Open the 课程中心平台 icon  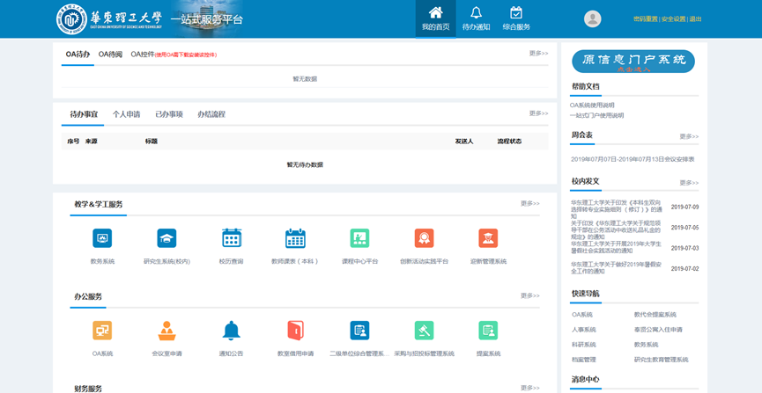click(359, 238)
